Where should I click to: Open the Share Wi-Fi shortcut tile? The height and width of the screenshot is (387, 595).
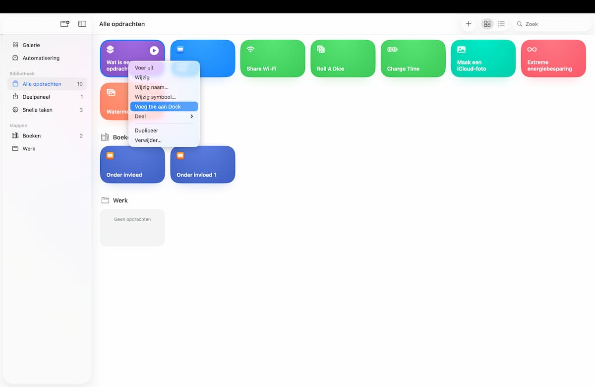273,59
